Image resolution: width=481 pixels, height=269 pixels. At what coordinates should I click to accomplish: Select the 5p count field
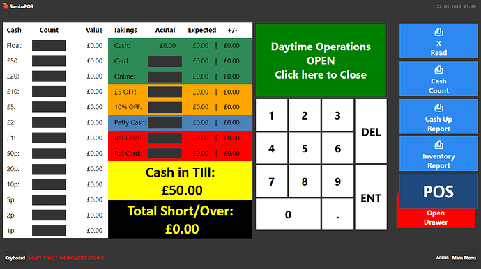(x=49, y=199)
